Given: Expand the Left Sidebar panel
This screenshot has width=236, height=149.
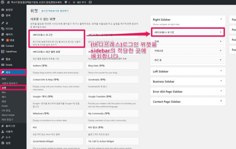Looking at the screenshot, I should click(x=188, y=71).
